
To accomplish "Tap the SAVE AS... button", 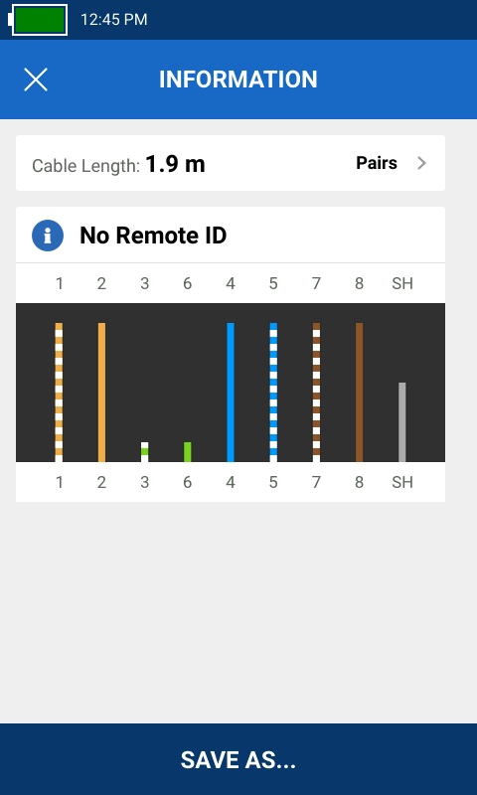I will [238, 759].
